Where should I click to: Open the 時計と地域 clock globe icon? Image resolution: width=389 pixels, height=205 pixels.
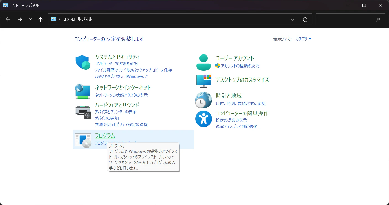point(204,100)
